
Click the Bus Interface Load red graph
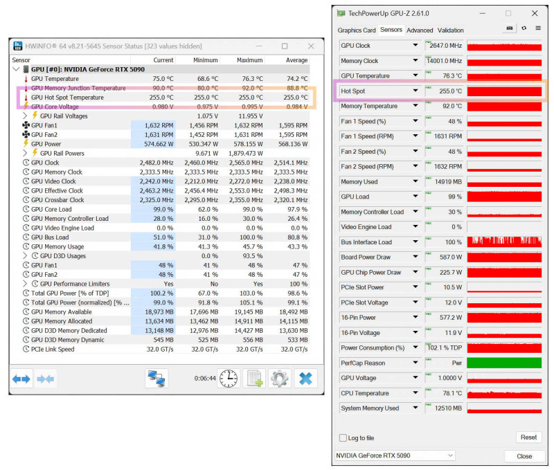coord(504,242)
